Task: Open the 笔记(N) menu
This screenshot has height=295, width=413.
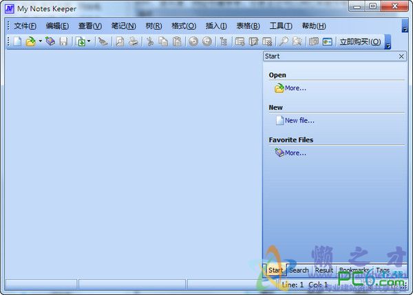Action: (123, 26)
